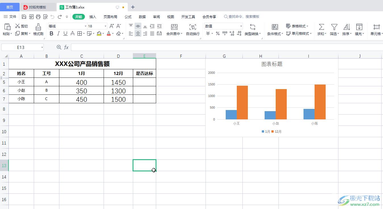Click the thousands separator icon
Screen dimensions: 383x209
225,34
